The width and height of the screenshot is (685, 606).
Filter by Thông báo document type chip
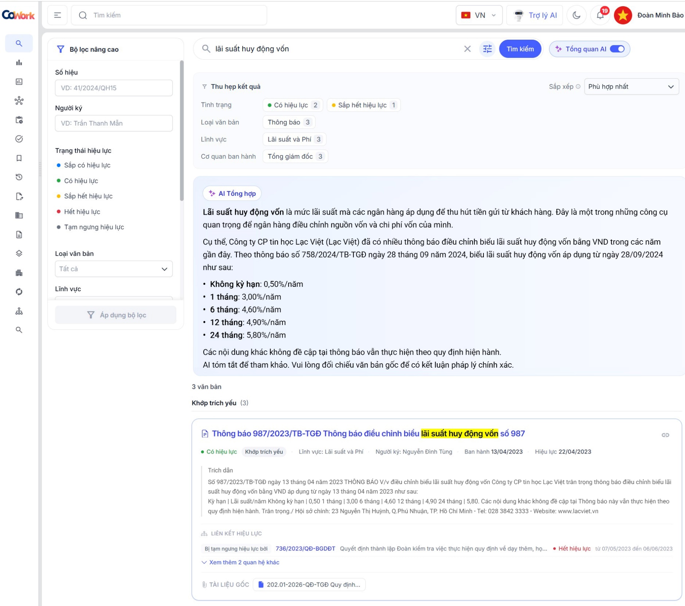(289, 122)
